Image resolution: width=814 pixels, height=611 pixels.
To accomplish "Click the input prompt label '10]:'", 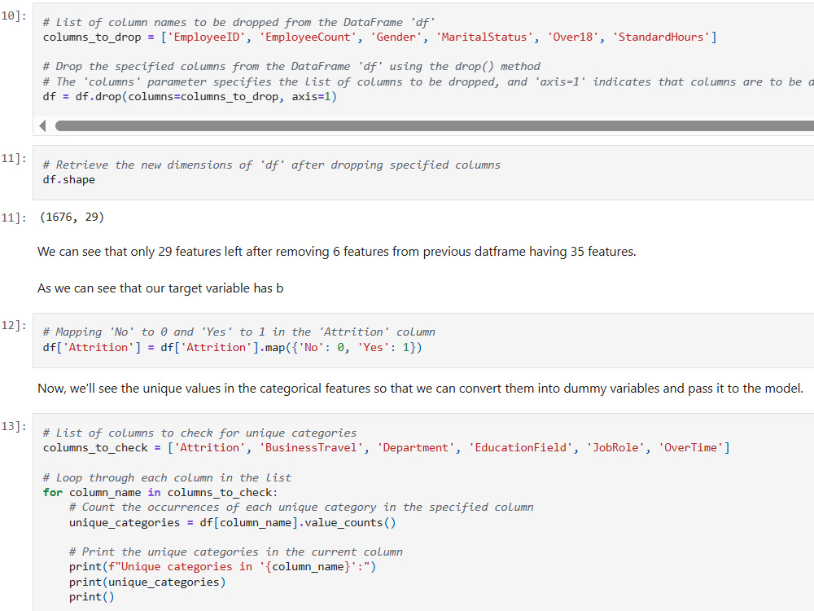I will [14, 15].
